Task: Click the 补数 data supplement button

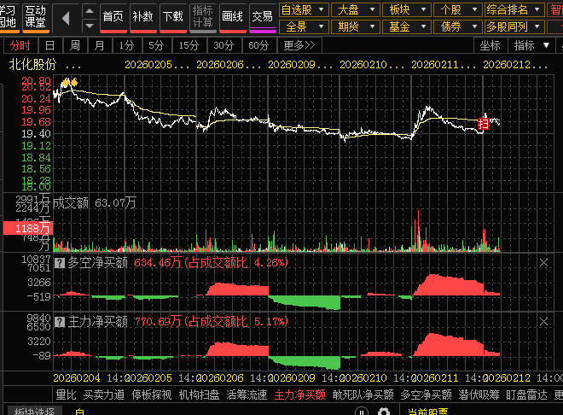Action: pyautogui.click(x=143, y=17)
